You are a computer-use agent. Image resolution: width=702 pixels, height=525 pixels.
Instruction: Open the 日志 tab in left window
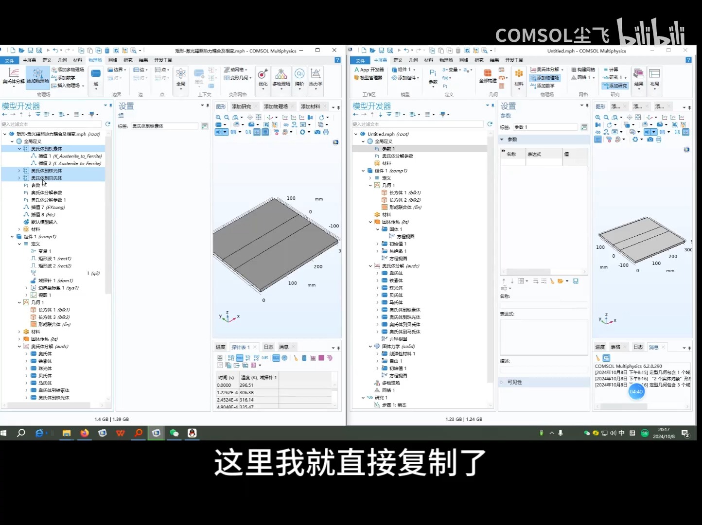268,347
